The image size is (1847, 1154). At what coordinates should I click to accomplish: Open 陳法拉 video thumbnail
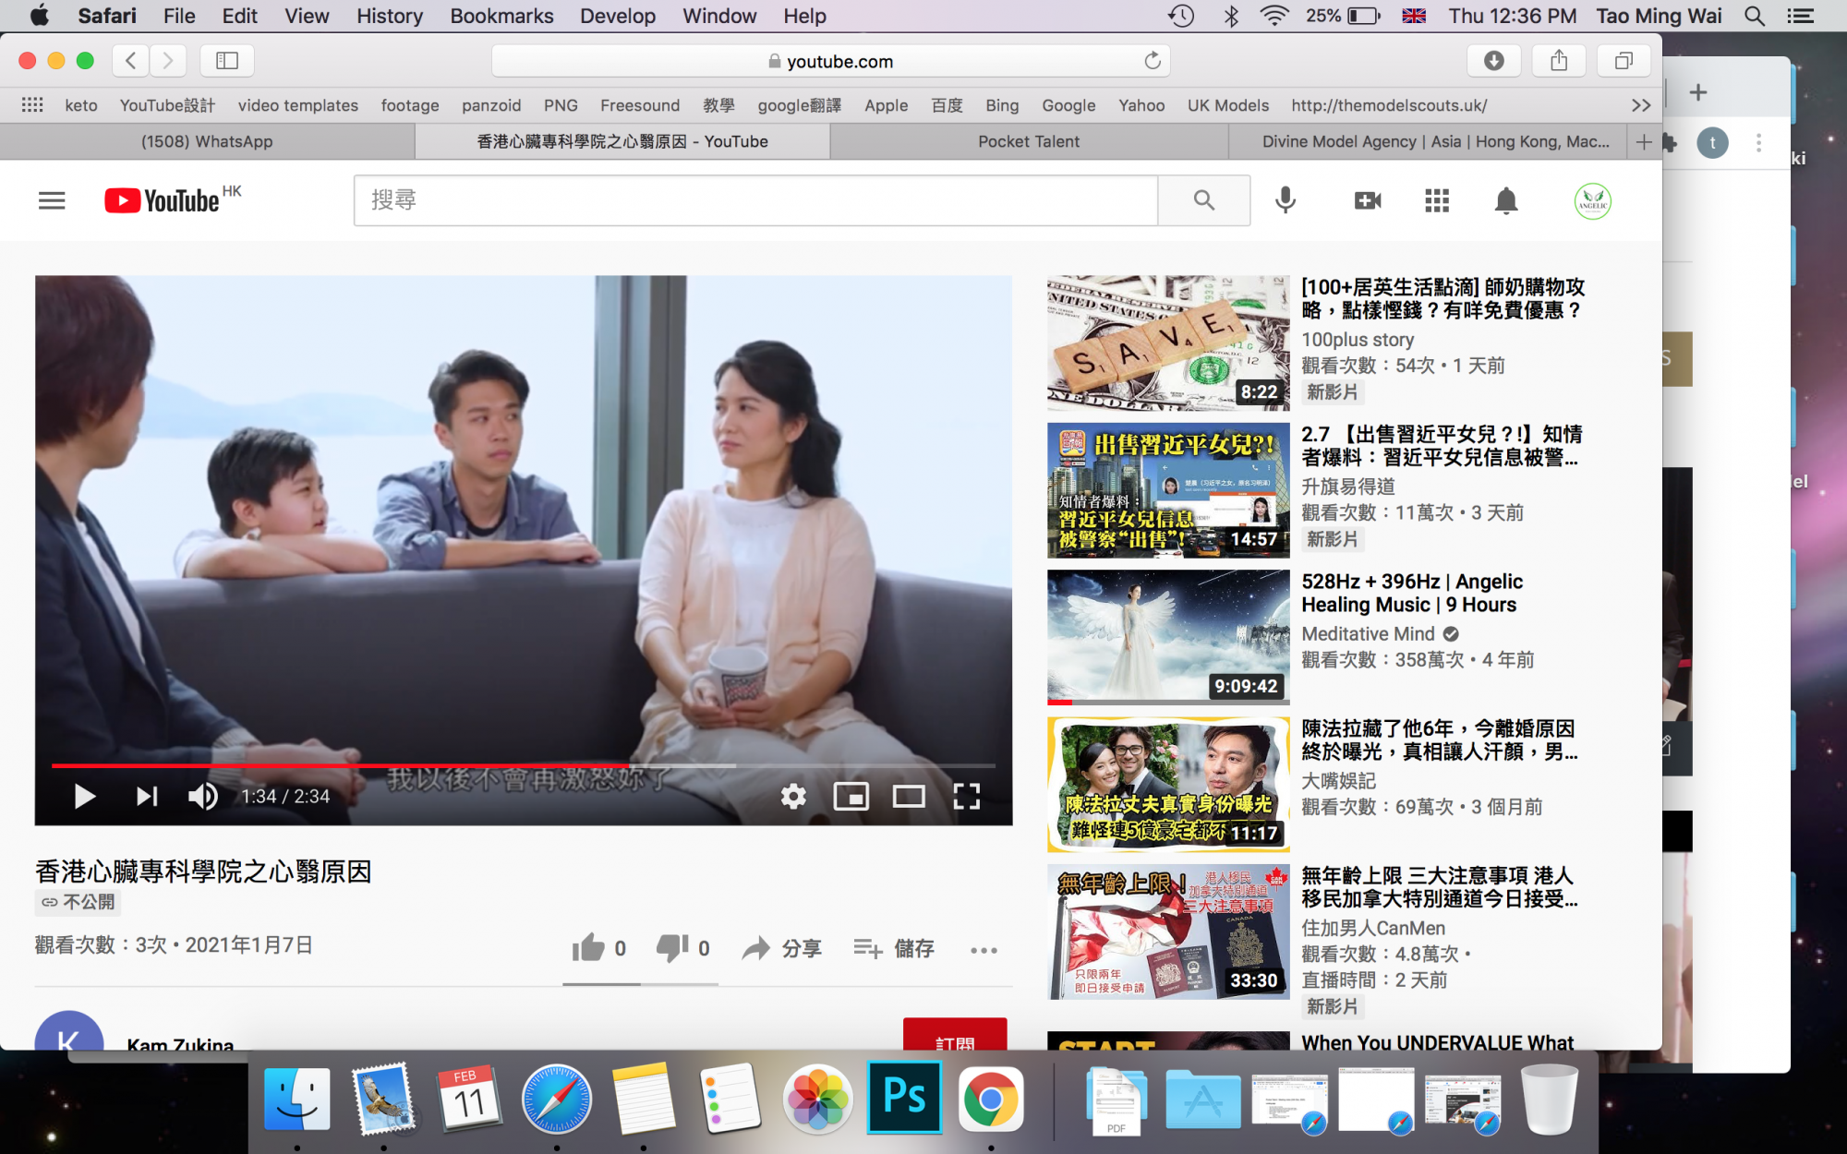[x=1168, y=784]
